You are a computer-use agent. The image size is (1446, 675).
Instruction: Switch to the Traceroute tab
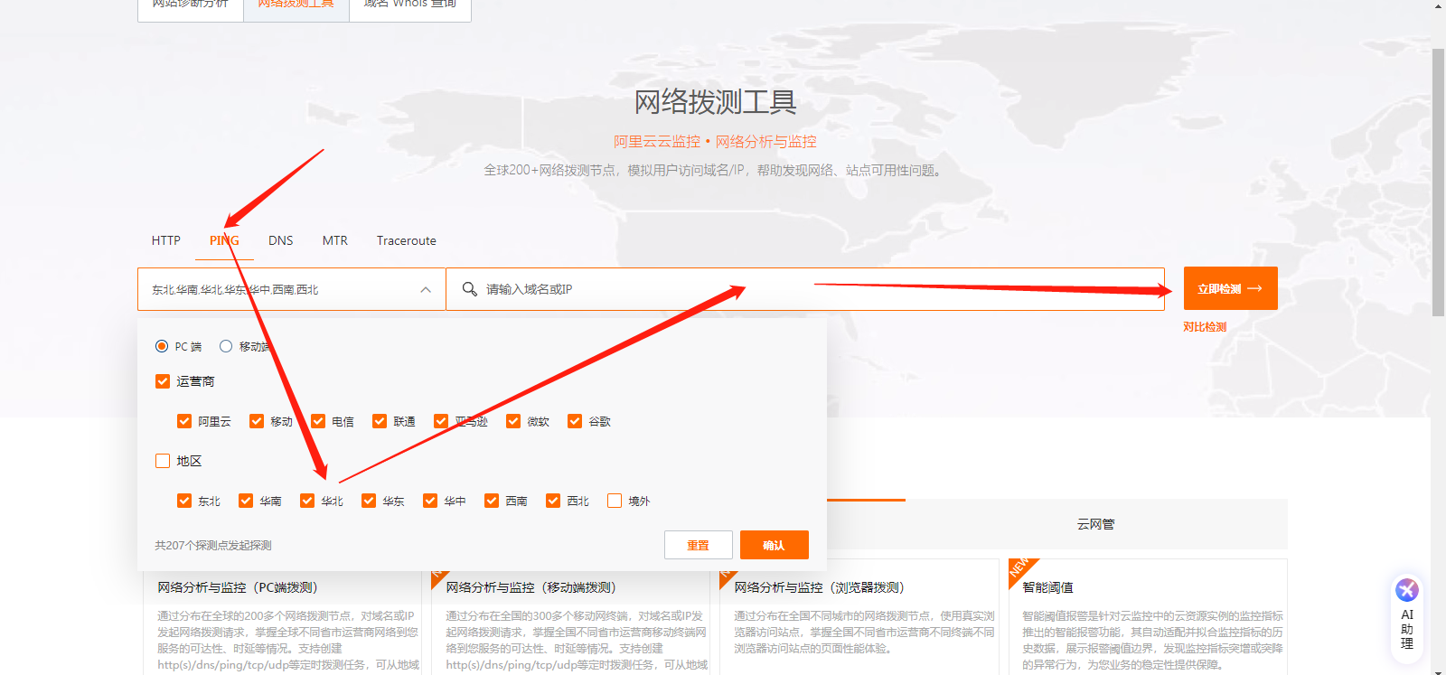pos(406,240)
